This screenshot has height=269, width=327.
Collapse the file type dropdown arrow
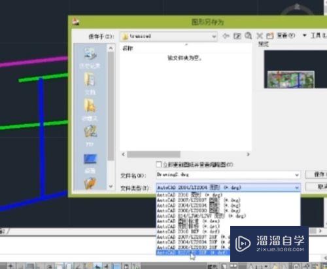[297, 187]
